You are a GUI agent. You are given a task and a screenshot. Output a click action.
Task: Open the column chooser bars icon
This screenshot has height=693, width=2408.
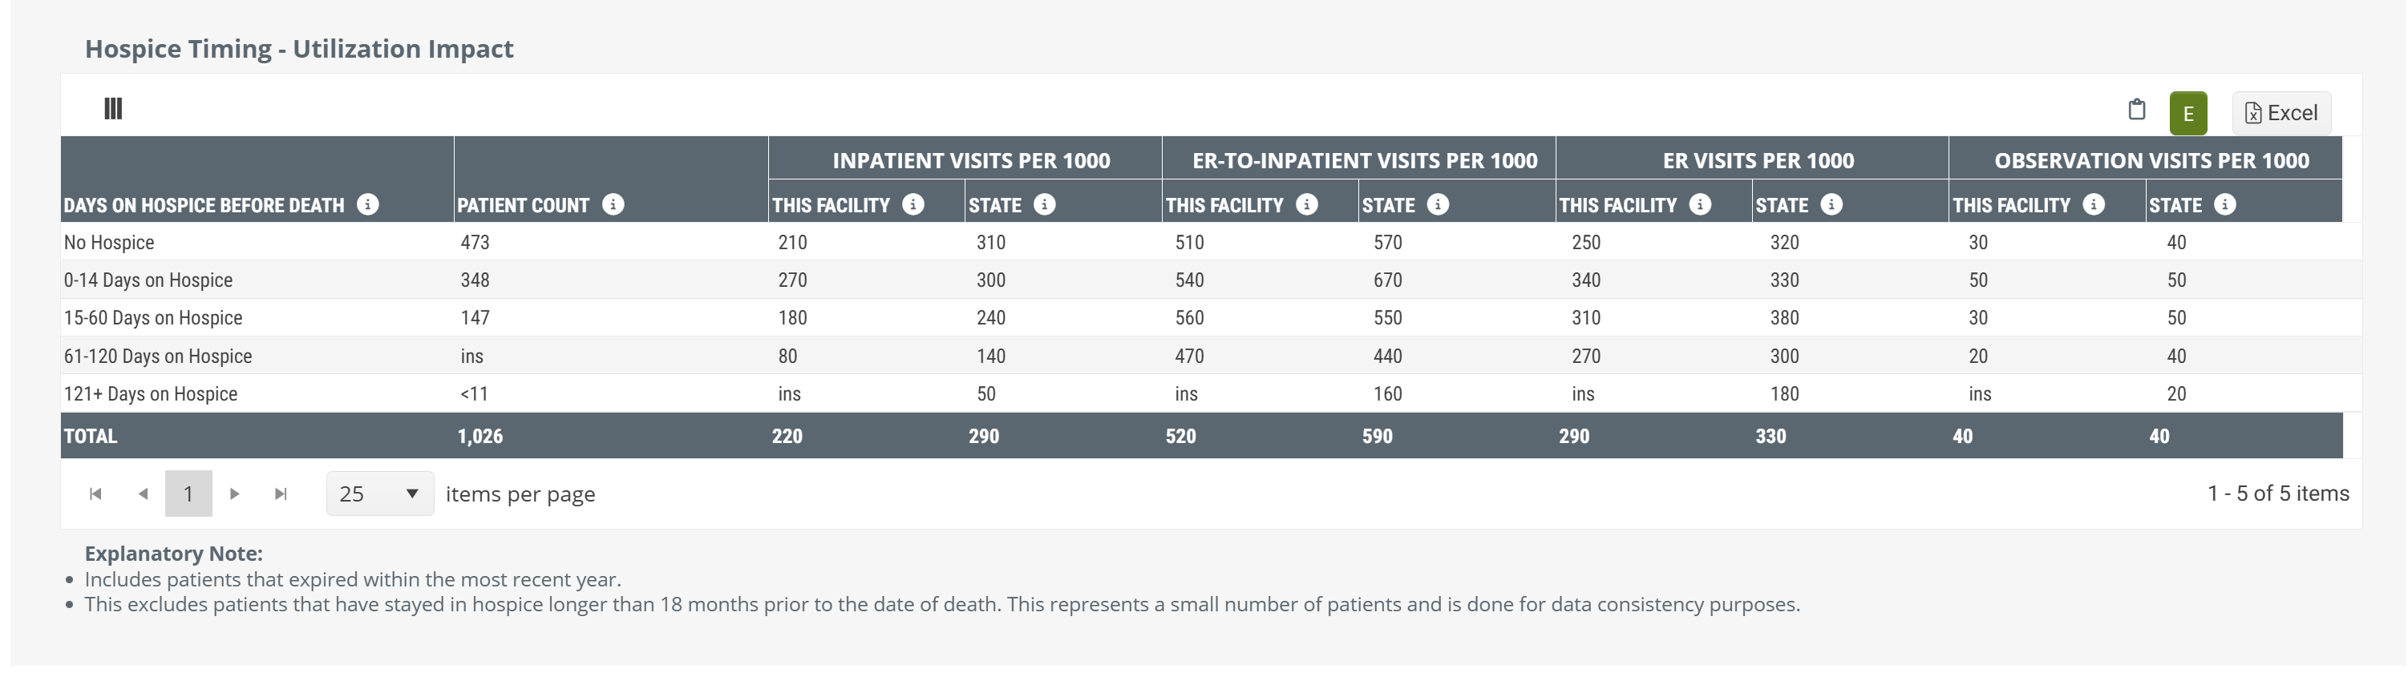pos(113,109)
